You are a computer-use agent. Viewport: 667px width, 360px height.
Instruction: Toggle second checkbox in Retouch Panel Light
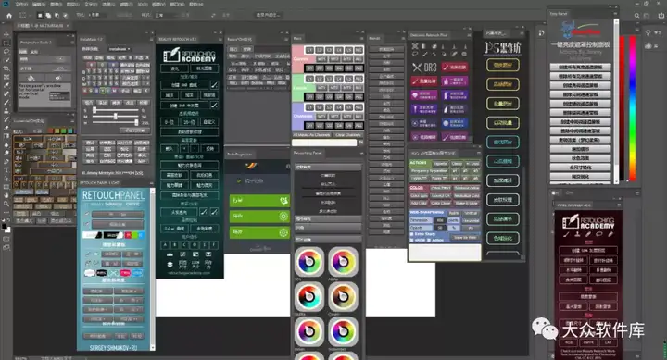pyautogui.click(x=87, y=224)
